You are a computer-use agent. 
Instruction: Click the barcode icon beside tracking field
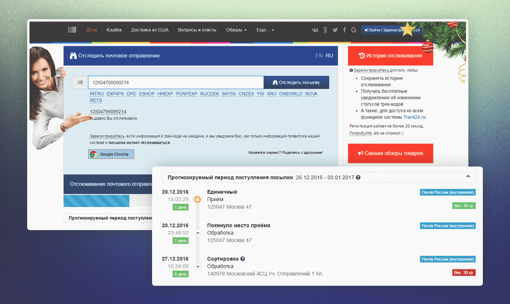pos(80,82)
